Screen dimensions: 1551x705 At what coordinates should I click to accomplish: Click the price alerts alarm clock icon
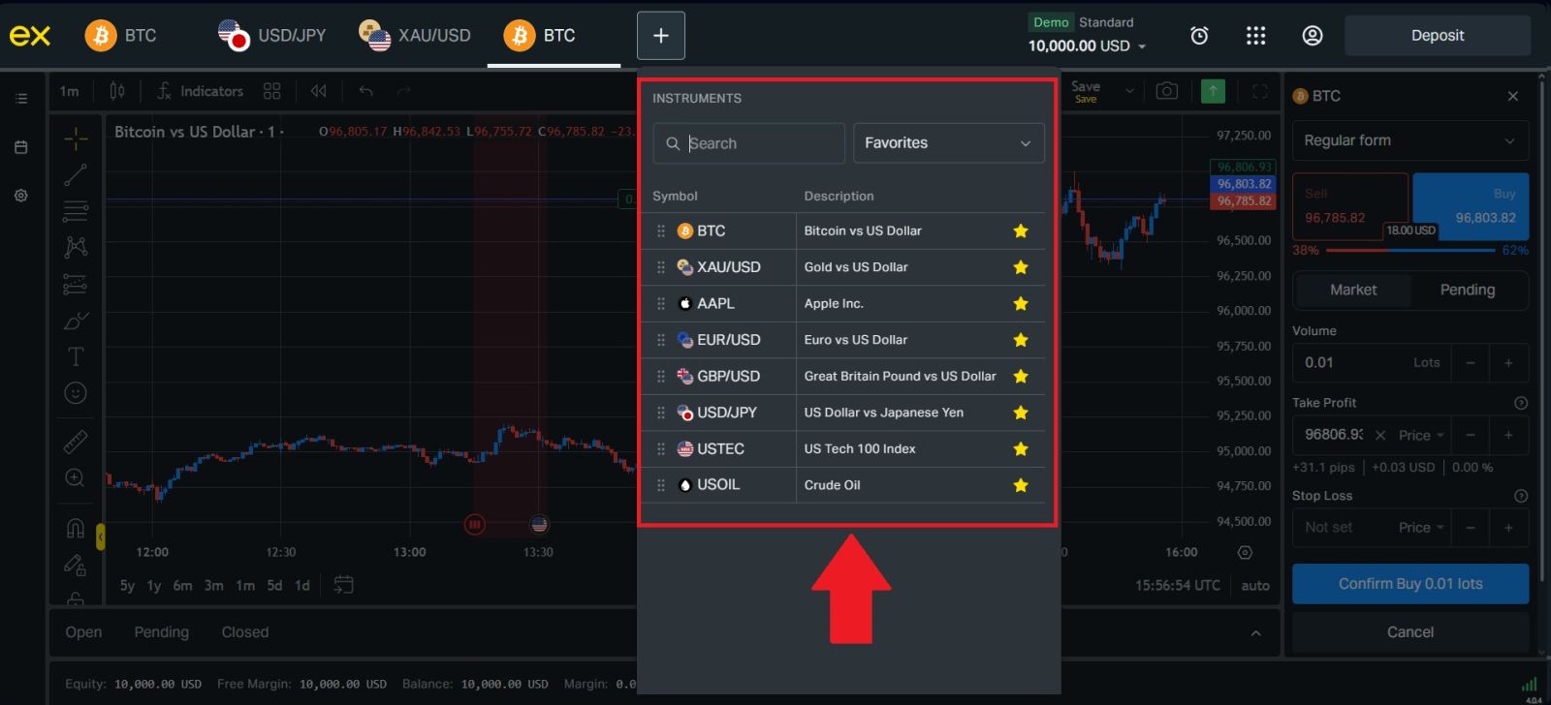tap(1199, 36)
